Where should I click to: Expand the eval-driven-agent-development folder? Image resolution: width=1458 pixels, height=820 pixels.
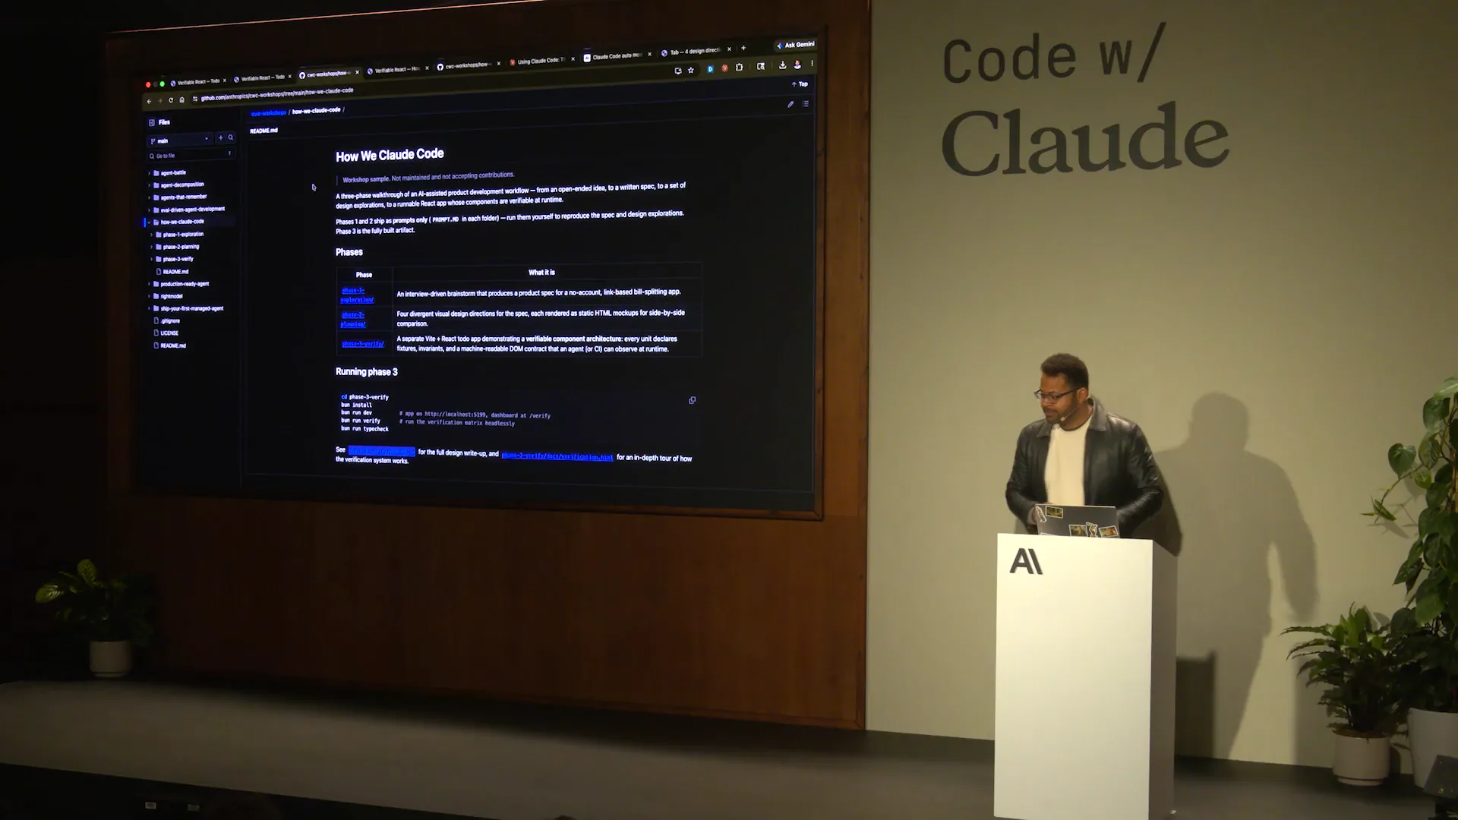[x=150, y=210]
